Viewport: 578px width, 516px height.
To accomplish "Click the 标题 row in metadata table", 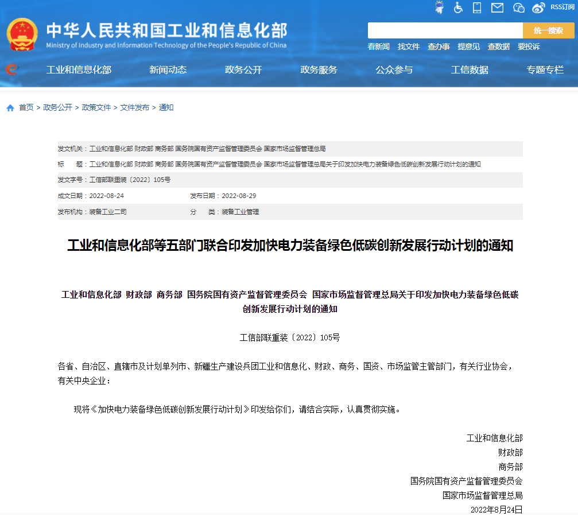I will pyautogui.click(x=290, y=164).
